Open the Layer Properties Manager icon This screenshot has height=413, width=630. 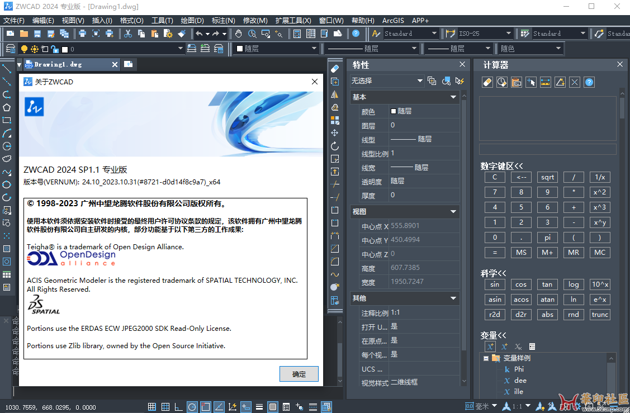pyautogui.click(x=11, y=49)
